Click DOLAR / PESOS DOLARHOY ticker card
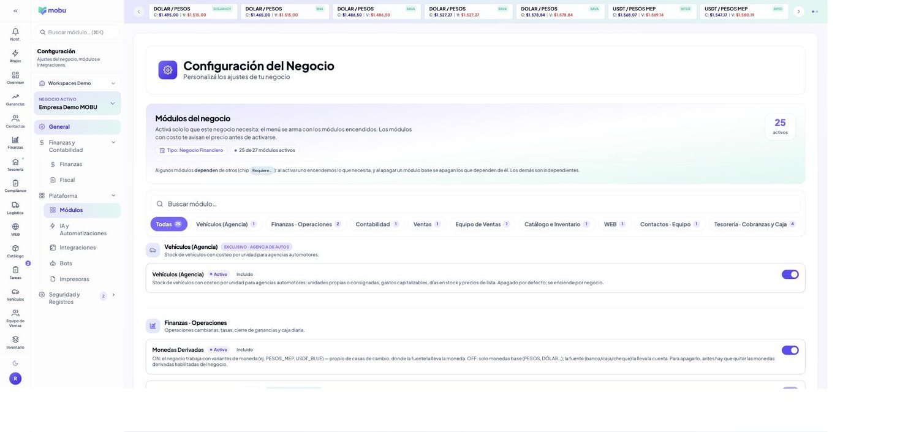 coord(193,12)
